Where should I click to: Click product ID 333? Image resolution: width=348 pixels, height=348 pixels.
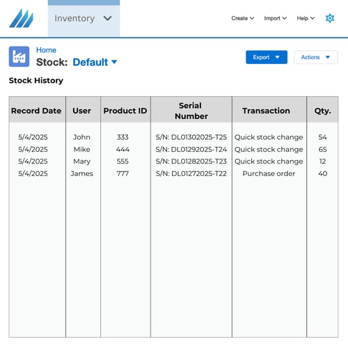(x=122, y=137)
